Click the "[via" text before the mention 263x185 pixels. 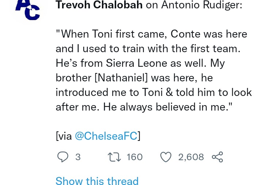pyautogui.click(x=64, y=136)
